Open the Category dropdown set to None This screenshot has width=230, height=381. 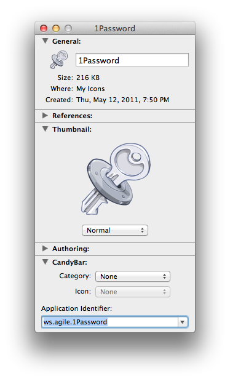coord(133,276)
